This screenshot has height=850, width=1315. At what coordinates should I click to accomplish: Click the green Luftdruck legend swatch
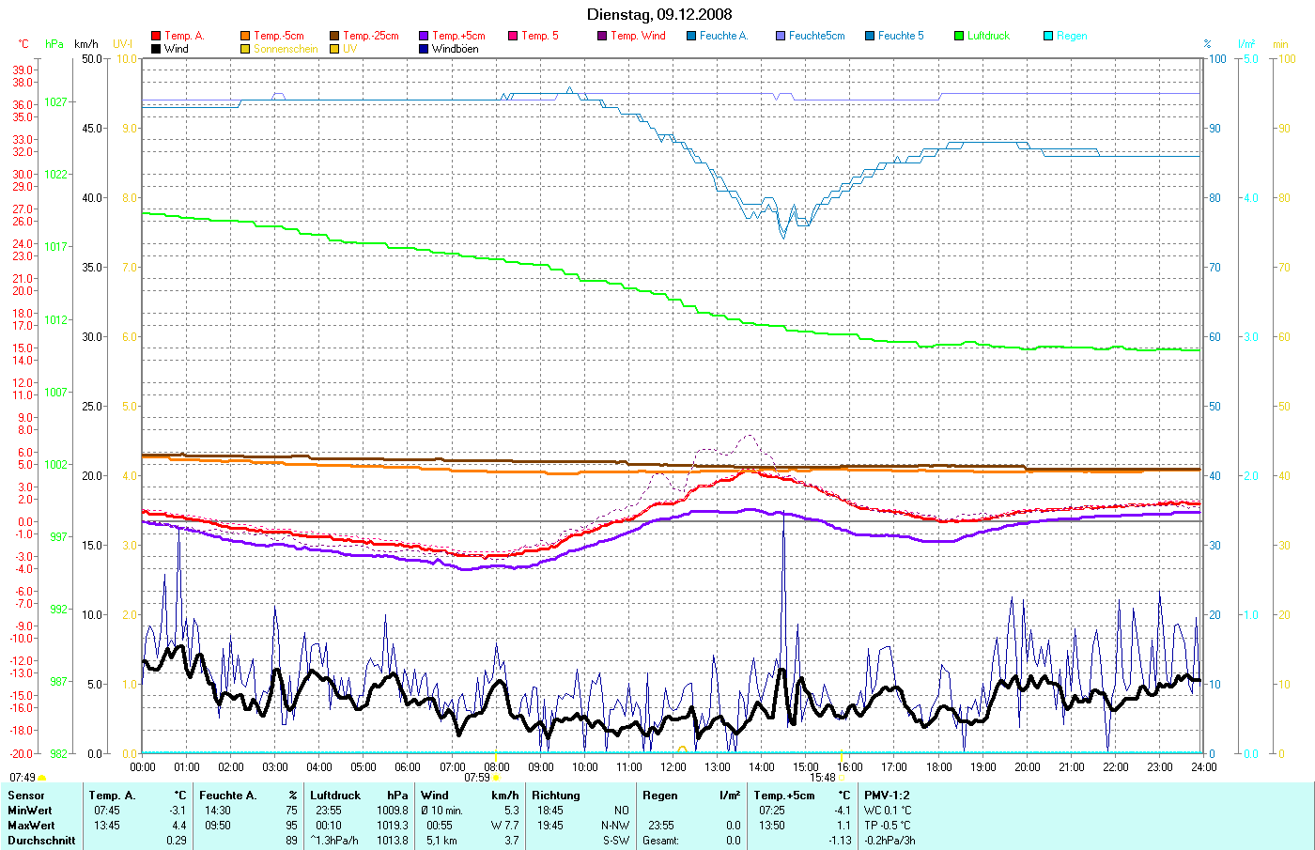(959, 36)
